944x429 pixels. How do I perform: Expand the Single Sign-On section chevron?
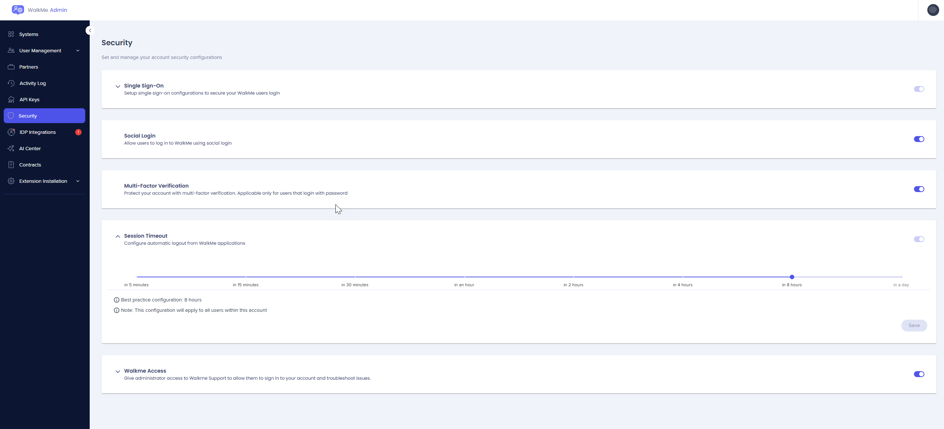[x=118, y=86]
